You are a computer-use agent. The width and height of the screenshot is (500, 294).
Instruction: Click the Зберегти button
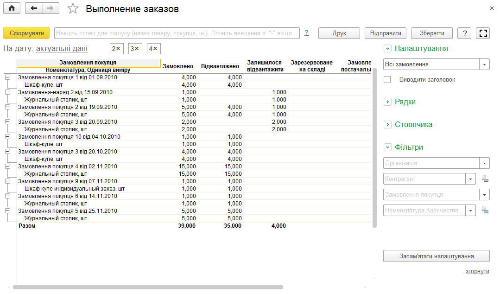click(432, 33)
